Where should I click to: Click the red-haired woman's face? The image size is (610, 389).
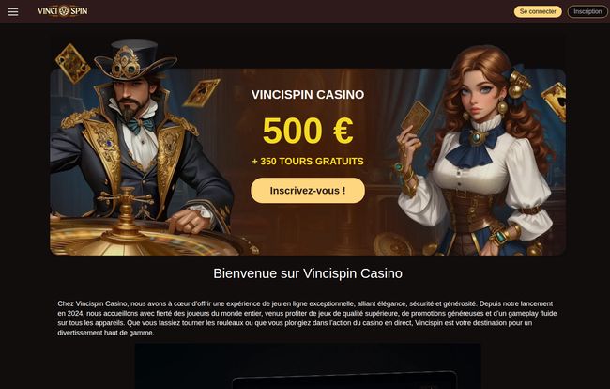tap(478, 96)
